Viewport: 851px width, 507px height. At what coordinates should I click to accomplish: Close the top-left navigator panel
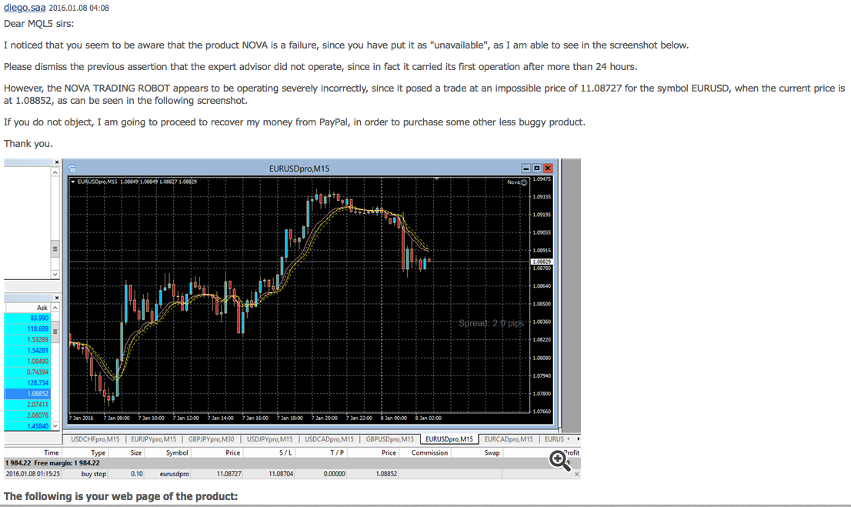(56, 162)
